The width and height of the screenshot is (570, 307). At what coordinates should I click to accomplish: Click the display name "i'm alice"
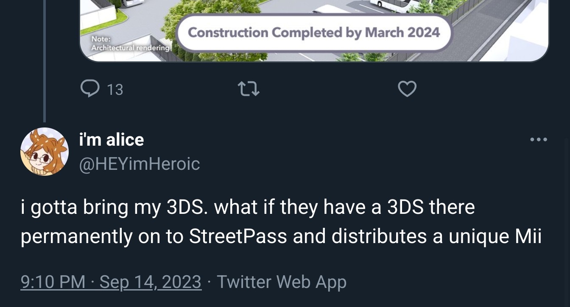click(x=112, y=139)
